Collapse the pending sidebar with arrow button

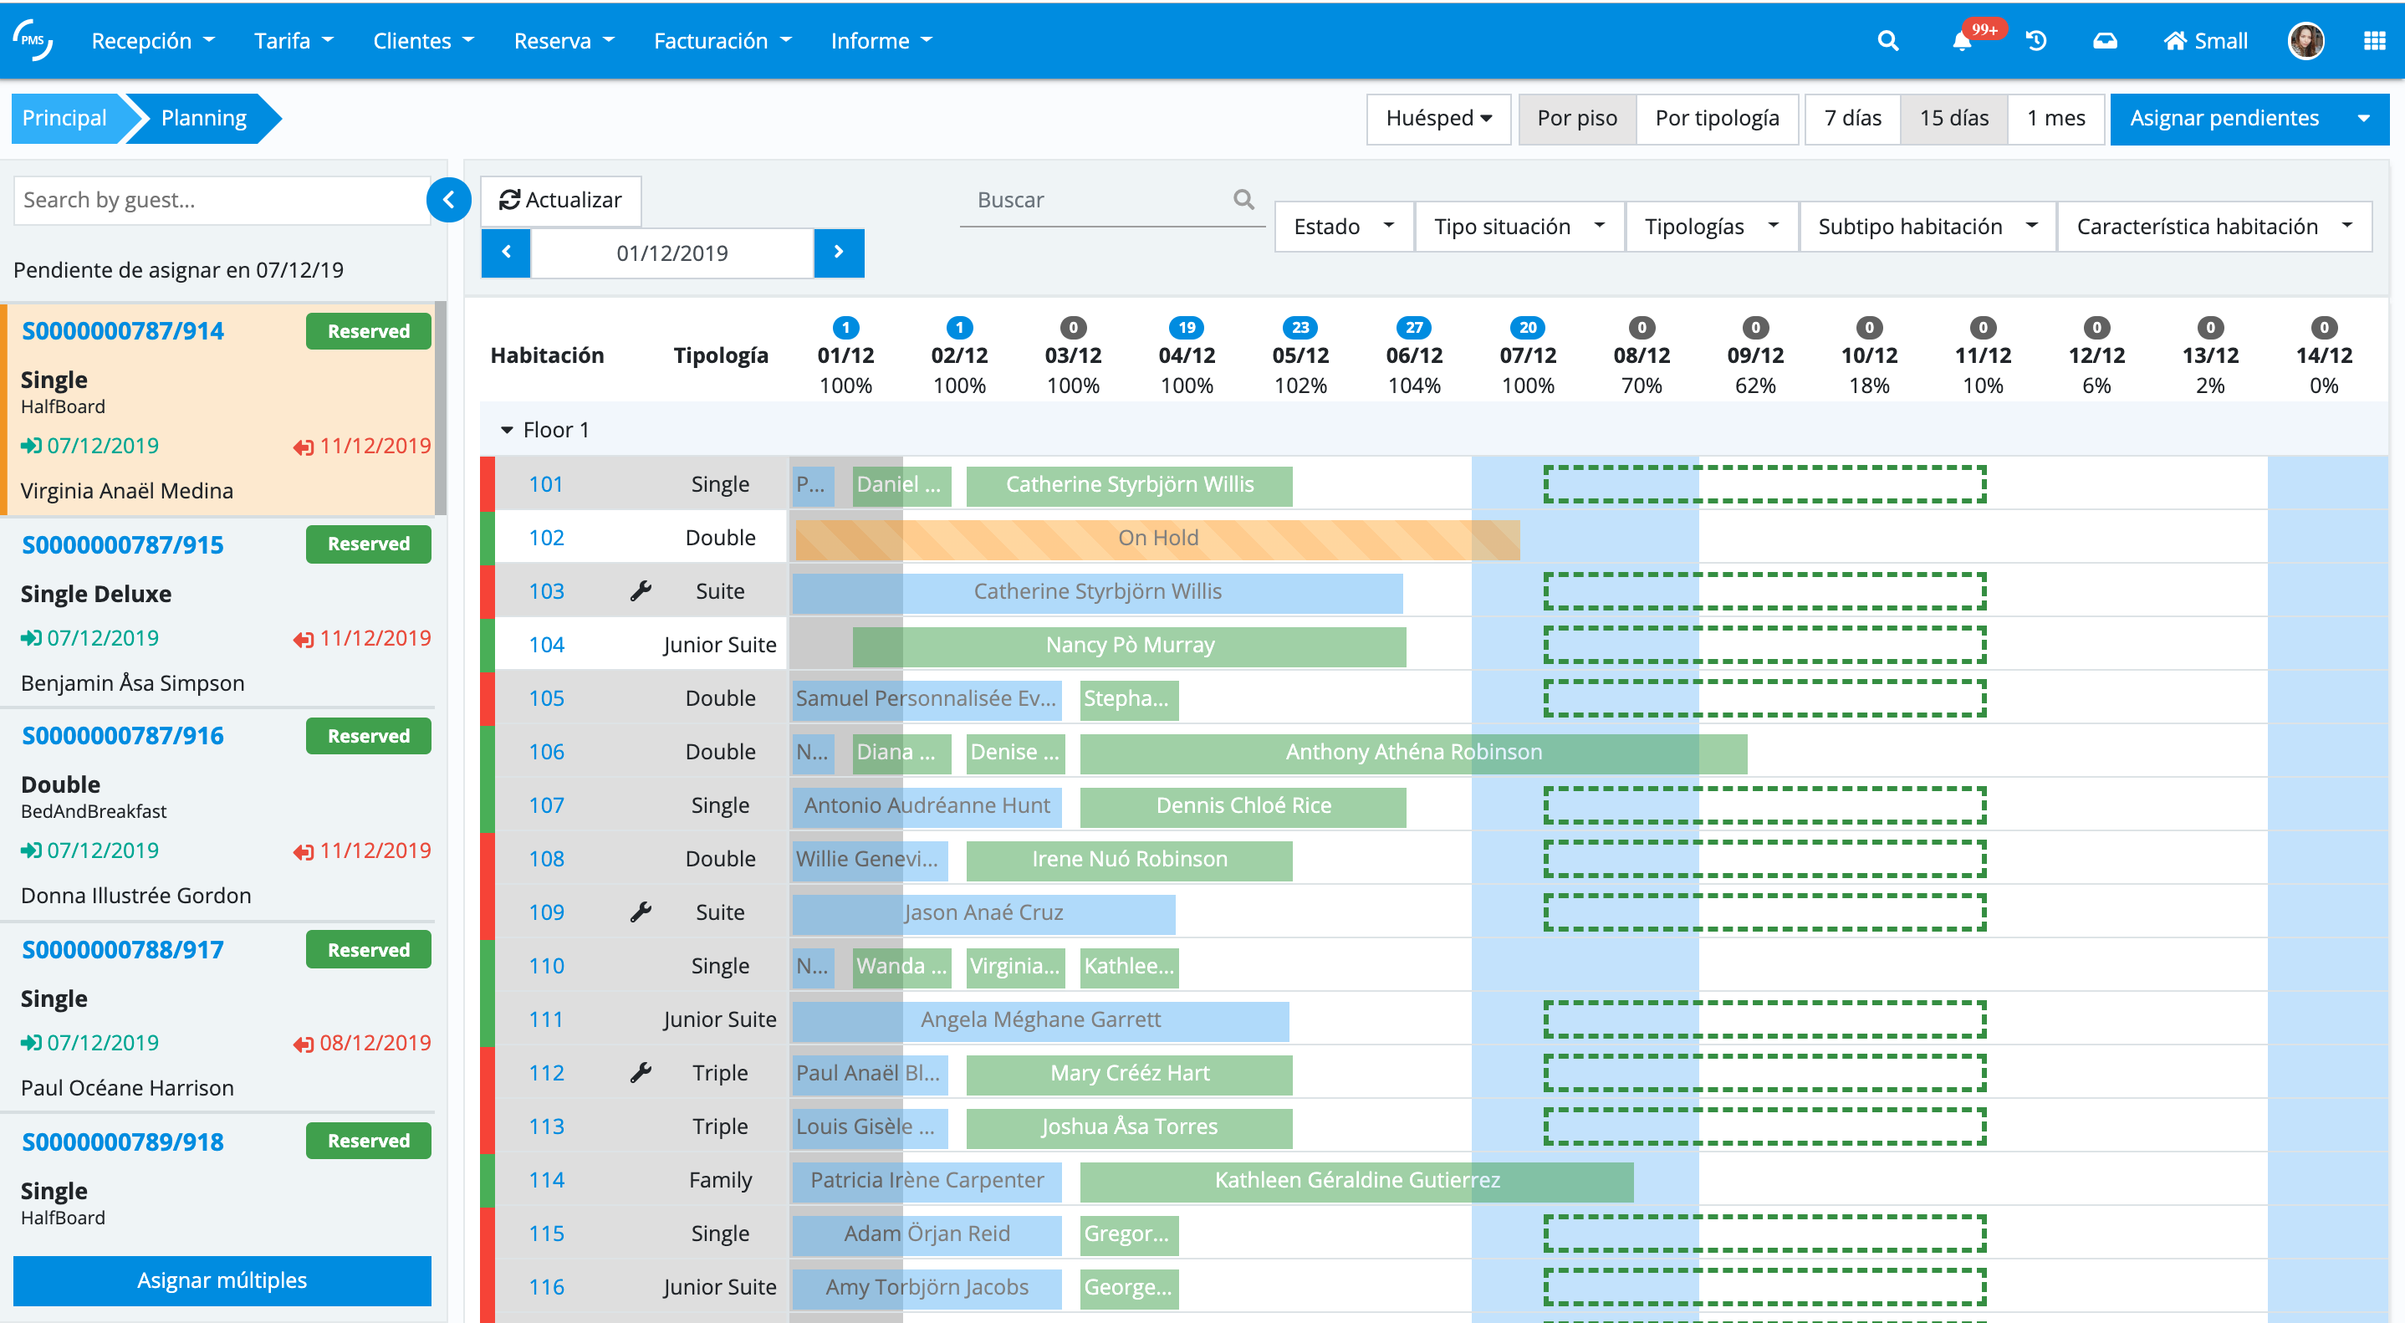(449, 200)
